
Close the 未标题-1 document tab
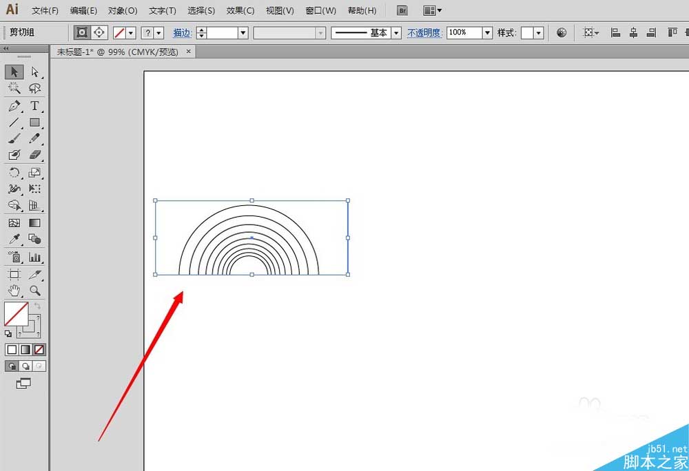[x=189, y=52]
